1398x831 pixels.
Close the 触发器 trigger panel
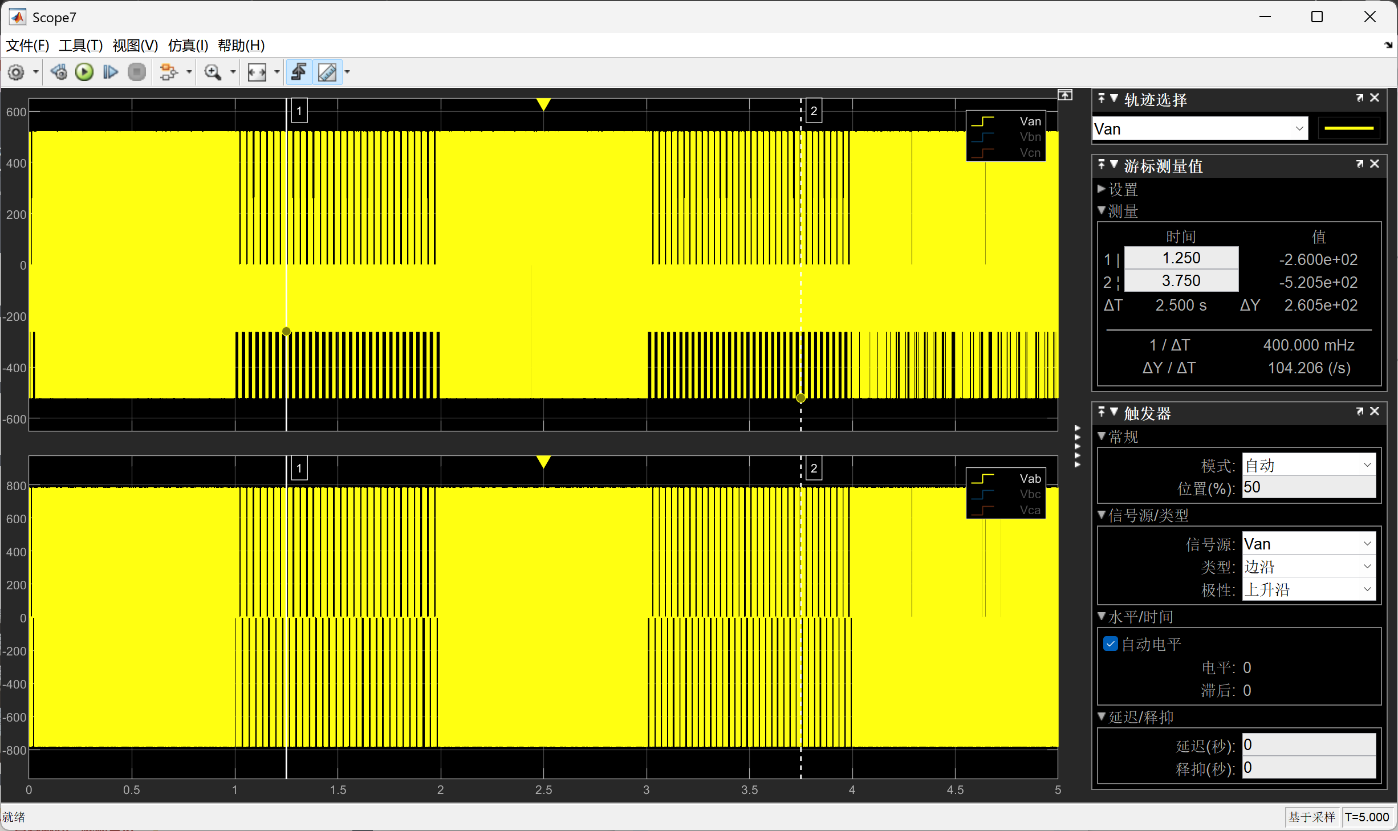[1375, 412]
